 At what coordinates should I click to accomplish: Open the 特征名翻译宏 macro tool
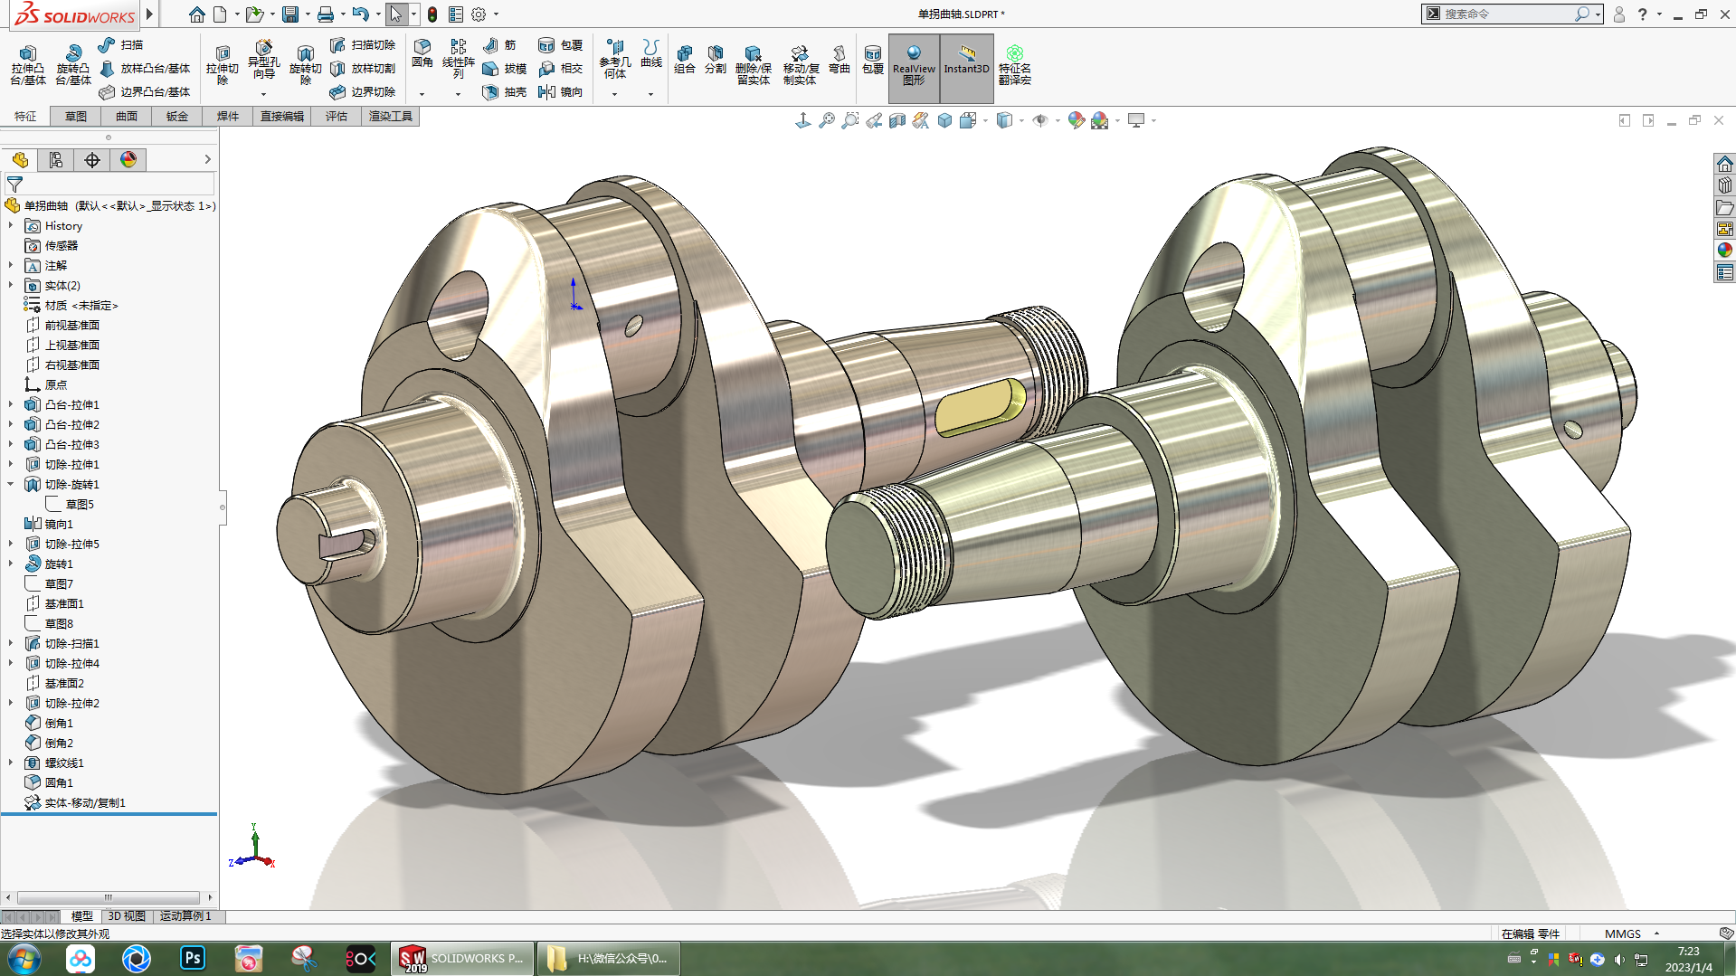pos(1015,65)
